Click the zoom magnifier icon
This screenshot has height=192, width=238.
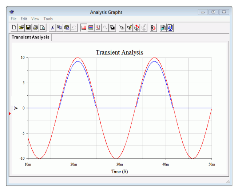coord(105,27)
